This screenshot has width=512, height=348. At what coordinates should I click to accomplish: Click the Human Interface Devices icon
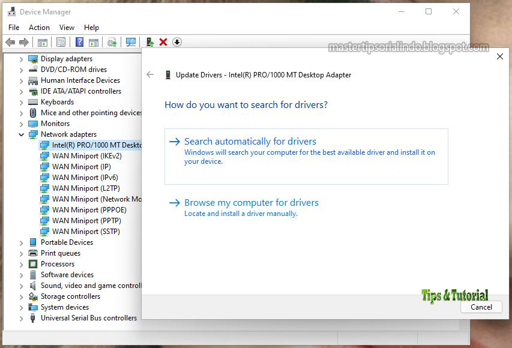tap(33, 80)
